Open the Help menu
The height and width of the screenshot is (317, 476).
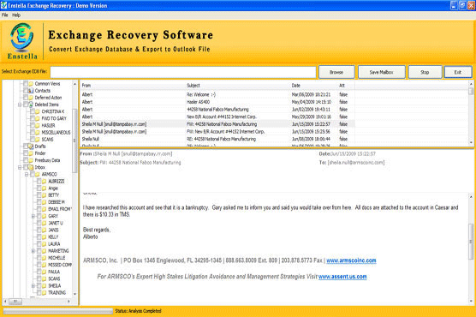16,15
